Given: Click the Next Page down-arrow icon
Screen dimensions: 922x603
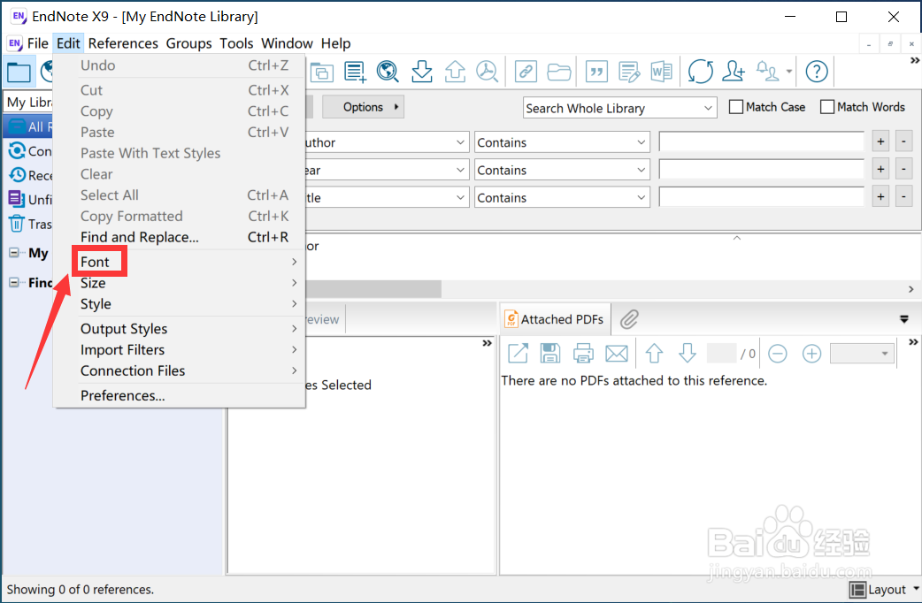Looking at the screenshot, I should [687, 353].
